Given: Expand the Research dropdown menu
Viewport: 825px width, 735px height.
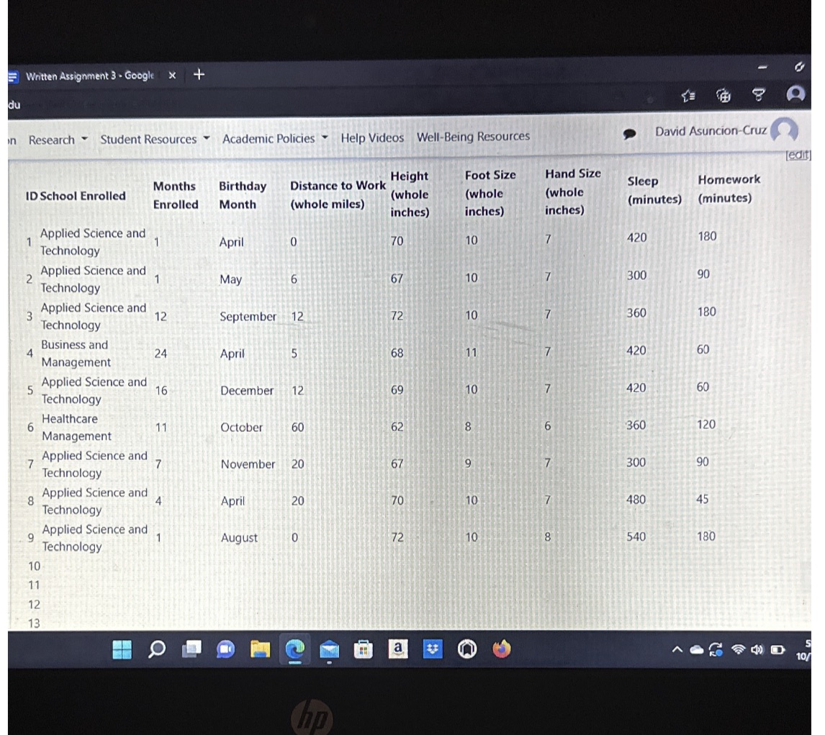Looking at the screenshot, I should pos(57,139).
